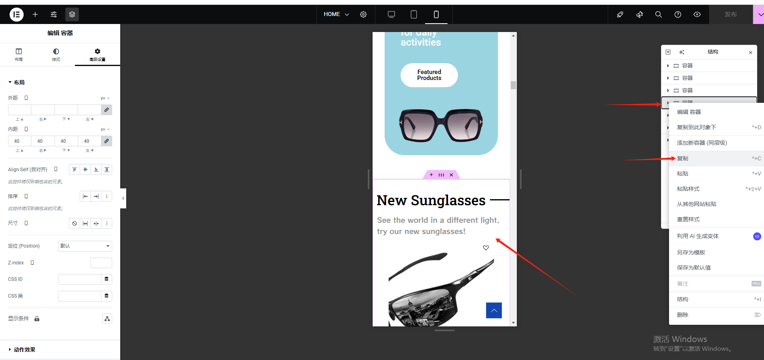Open the add element panel

click(x=35, y=14)
